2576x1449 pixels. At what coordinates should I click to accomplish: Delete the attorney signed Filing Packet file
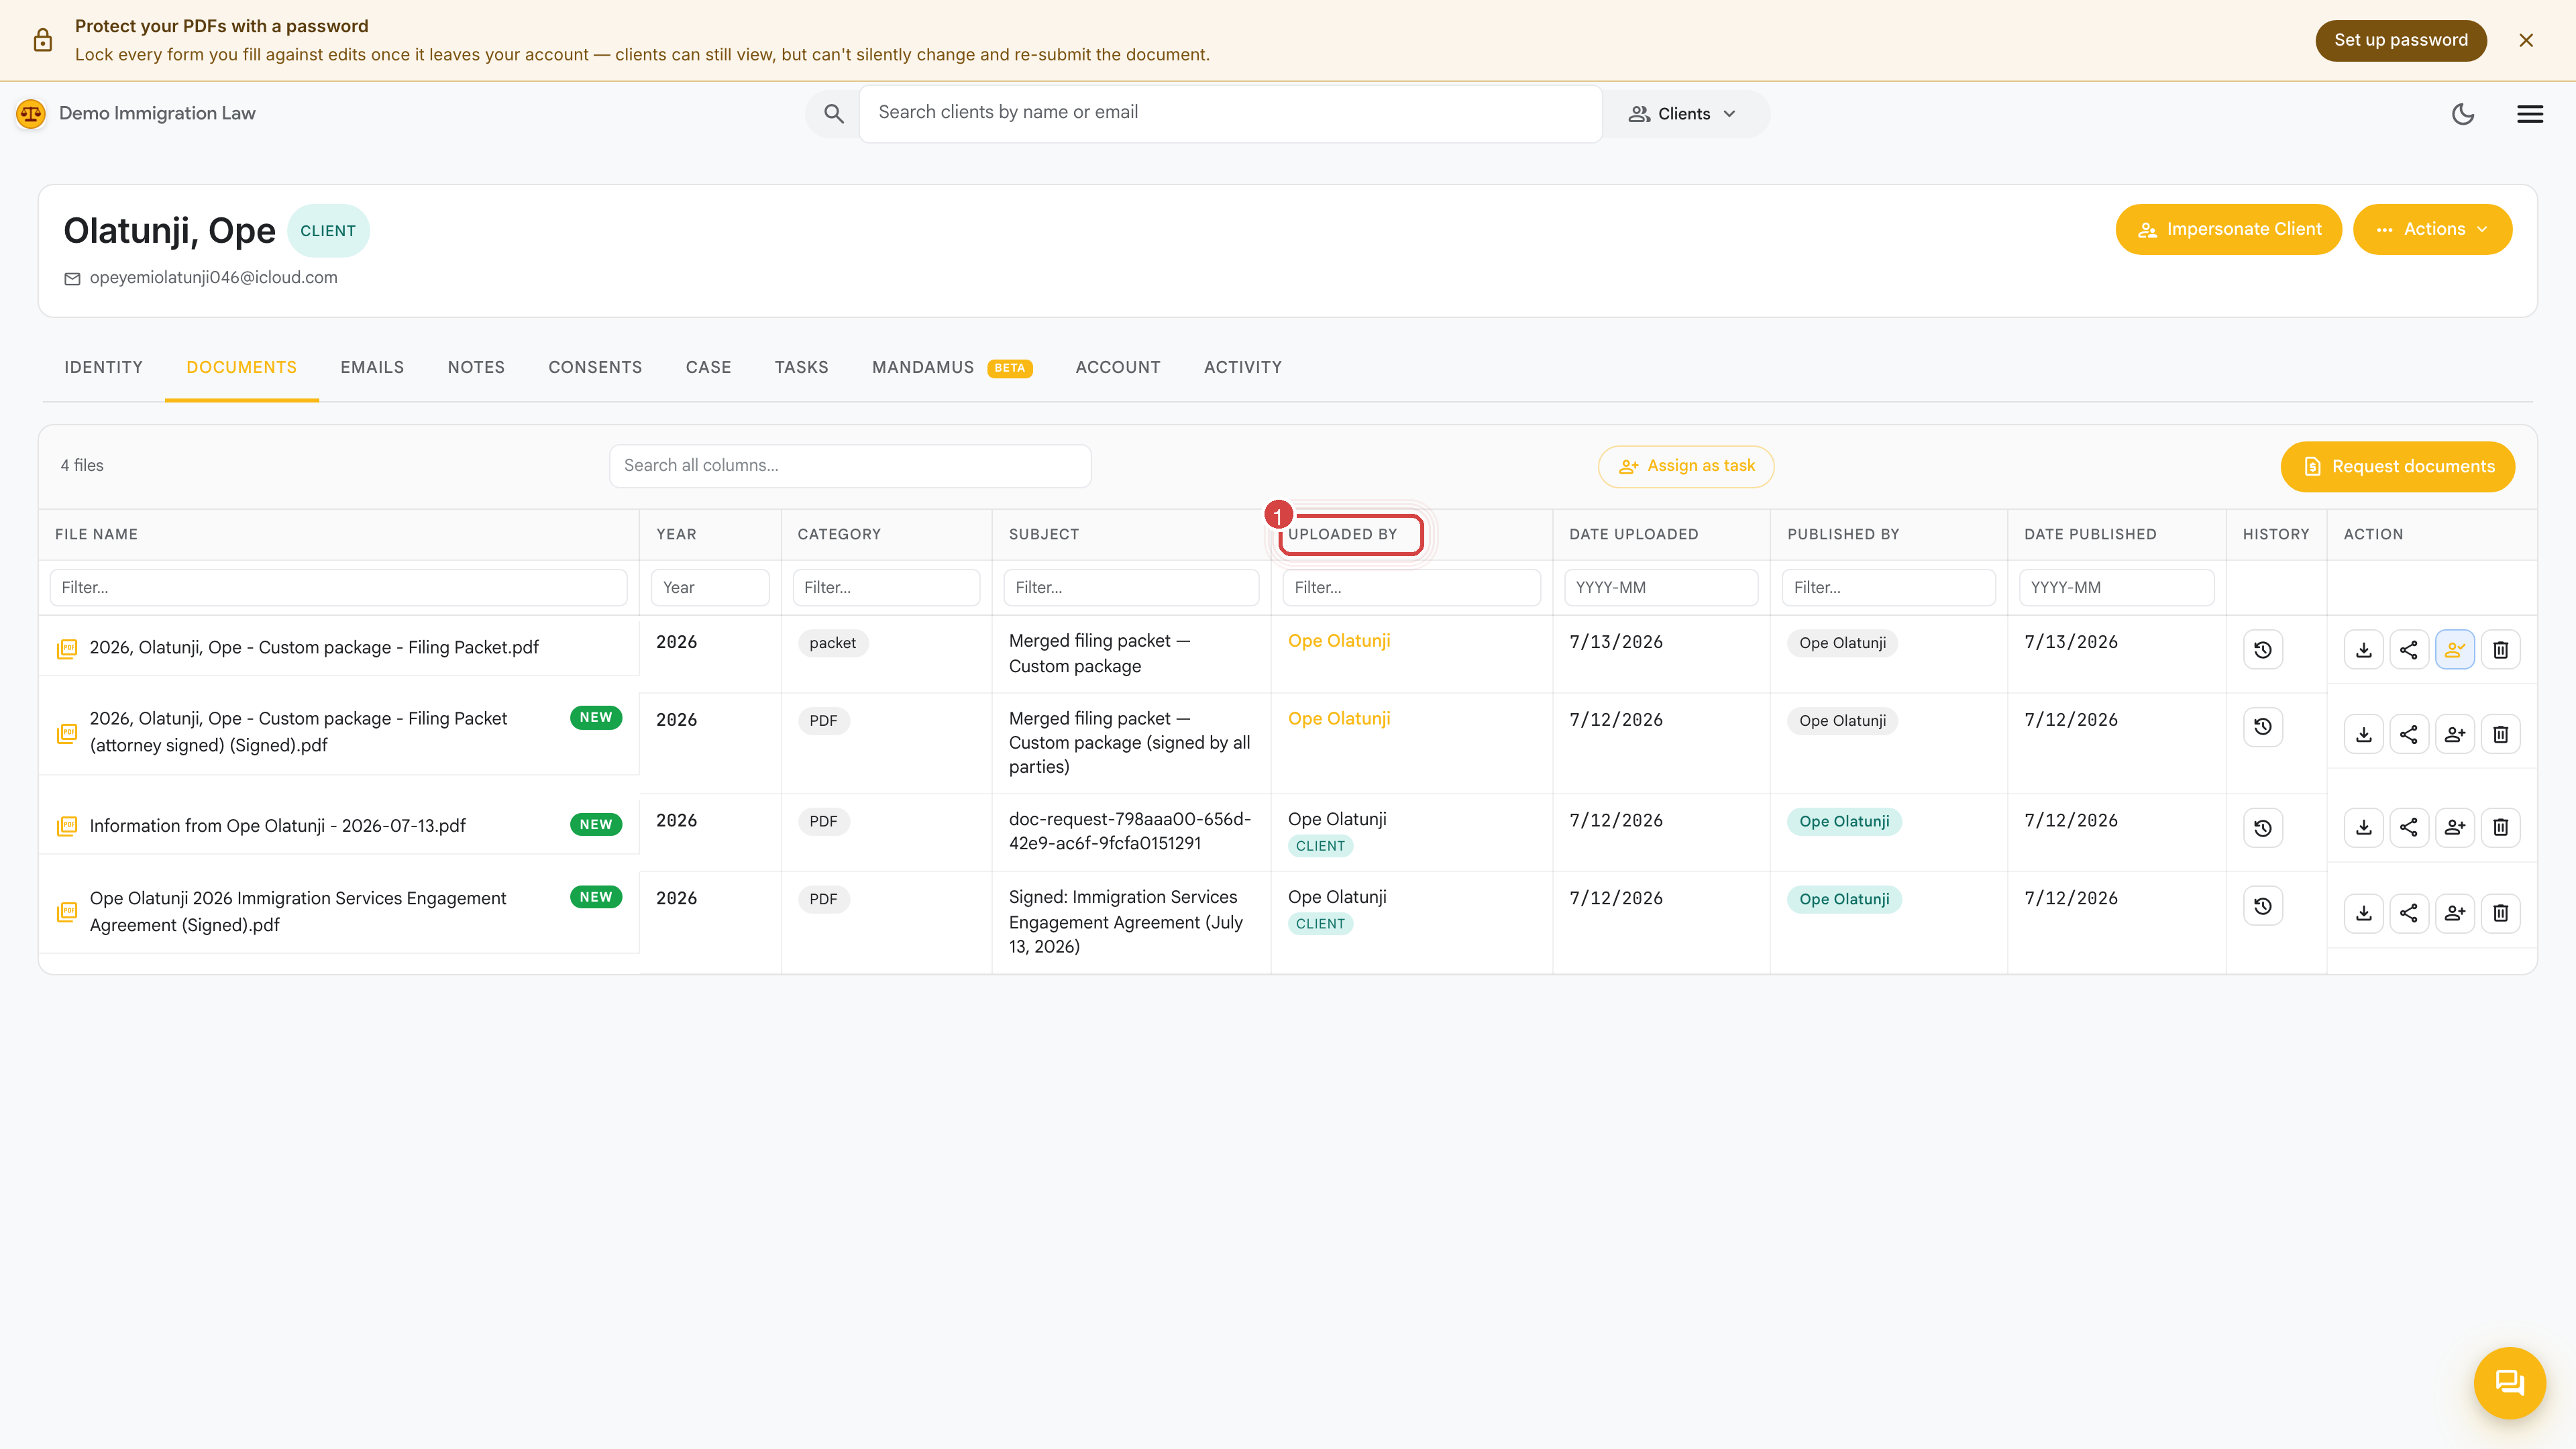tap(2501, 734)
